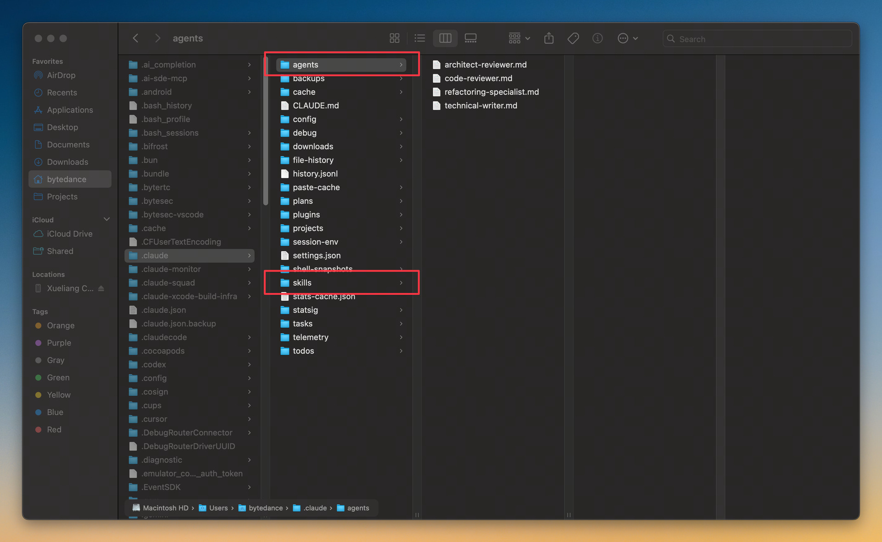The width and height of the screenshot is (882, 542).
Task: Open Downloads in the sidebar
Action: coord(67,162)
